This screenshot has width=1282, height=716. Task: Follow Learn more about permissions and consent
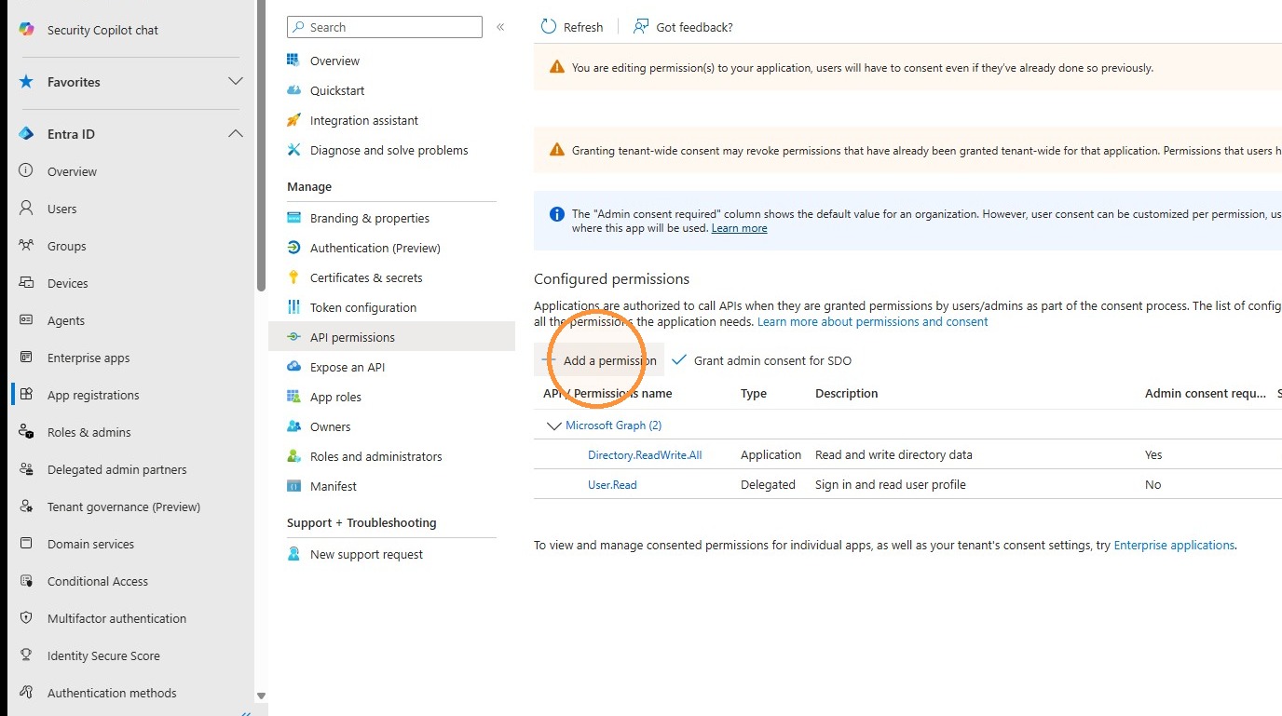pos(873,321)
